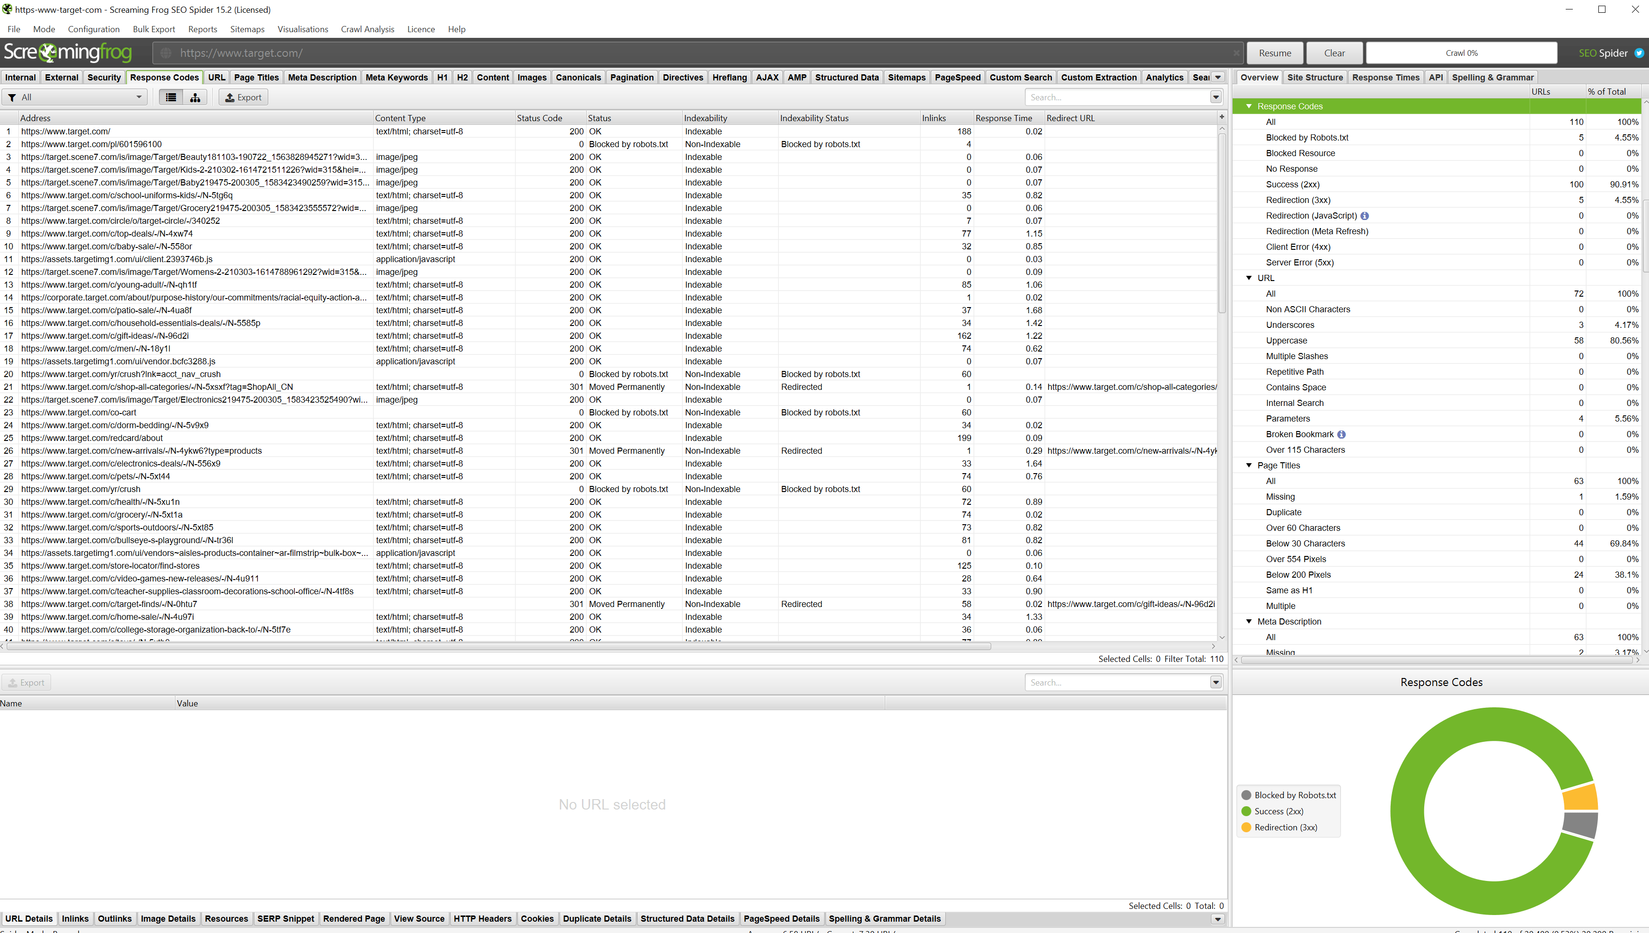
Task: Open the Crawl Analysis menu
Action: pyautogui.click(x=367, y=29)
